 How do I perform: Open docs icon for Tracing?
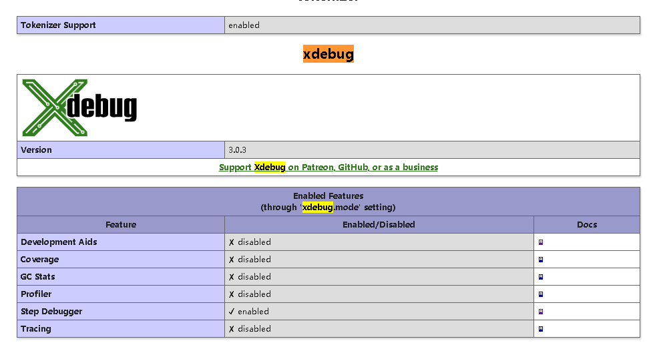[x=541, y=329]
